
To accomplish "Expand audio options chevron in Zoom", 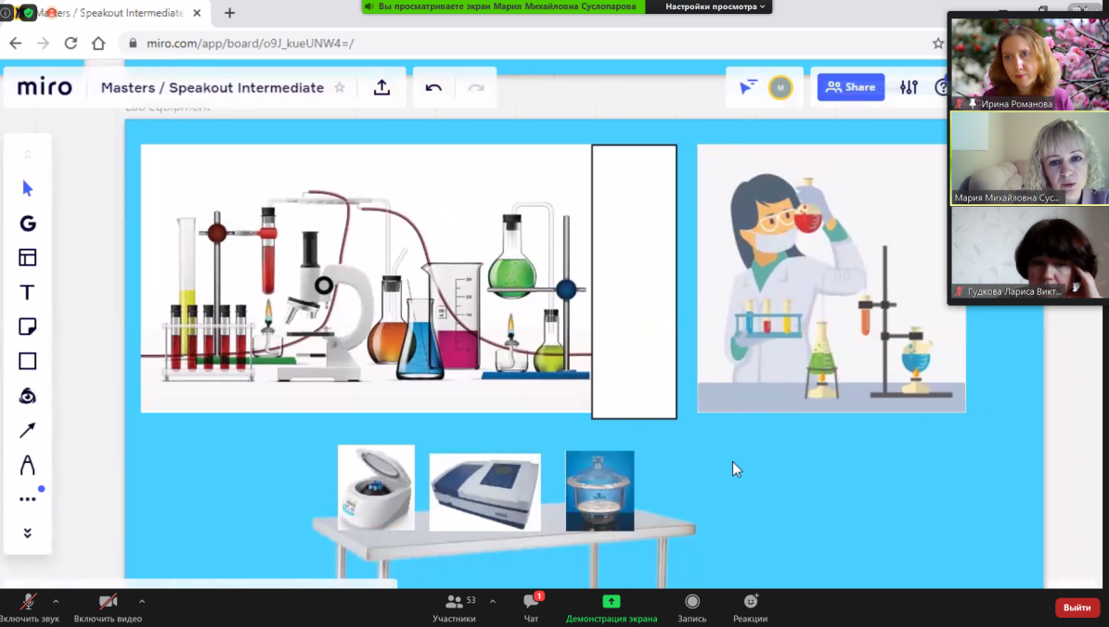I will pyautogui.click(x=56, y=602).
